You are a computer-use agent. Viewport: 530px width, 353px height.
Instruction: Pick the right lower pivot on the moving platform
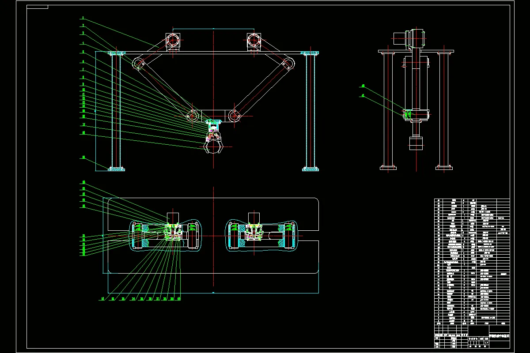(x=235, y=116)
